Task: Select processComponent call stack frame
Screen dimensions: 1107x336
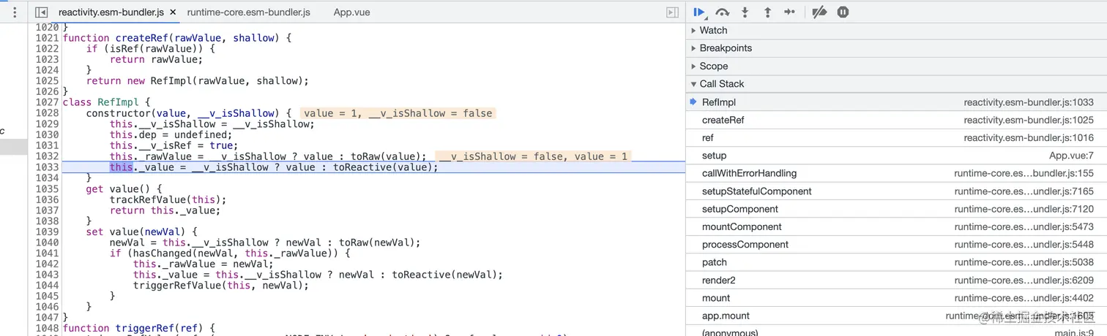Action: pyautogui.click(x=896, y=245)
